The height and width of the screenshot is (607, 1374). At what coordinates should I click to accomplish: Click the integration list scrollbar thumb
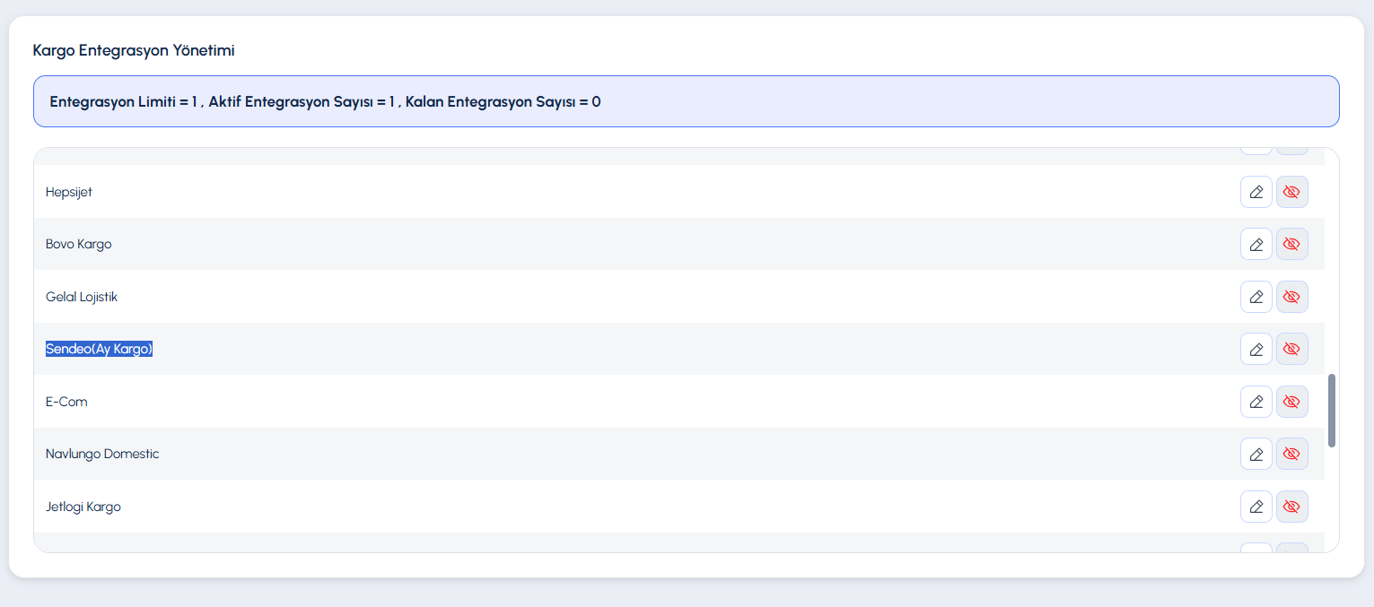pyautogui.click(x=1332, y=411)
